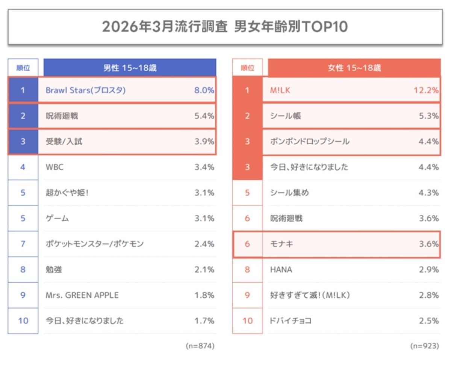Click ポケットモンスター/ポケモン entry

(94, 244)
